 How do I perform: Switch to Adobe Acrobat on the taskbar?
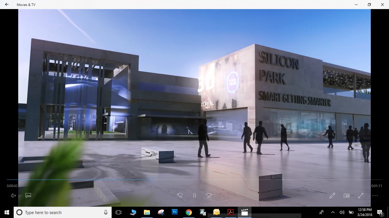(230, 212)
